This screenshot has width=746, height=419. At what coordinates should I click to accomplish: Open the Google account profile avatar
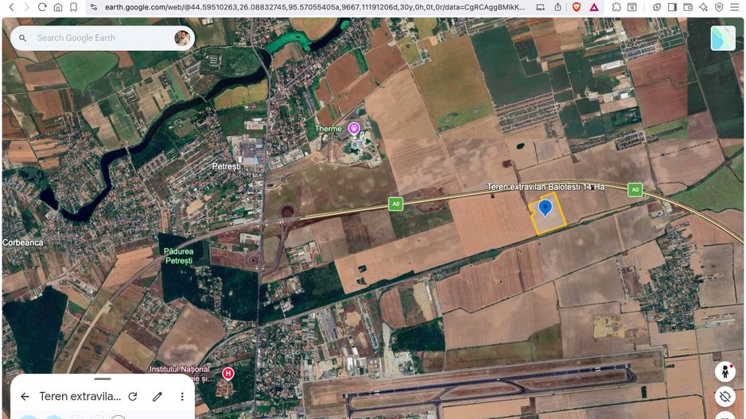[x=182, y=37]
